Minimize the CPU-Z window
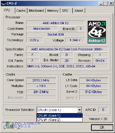 (x=101, y=4)
